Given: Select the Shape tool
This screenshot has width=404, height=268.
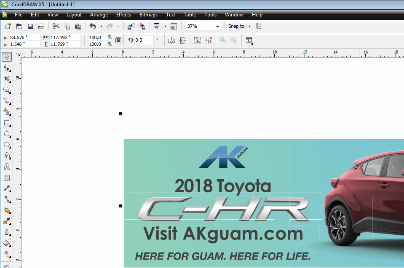Looking at the screenshot, I should (7, 68).
